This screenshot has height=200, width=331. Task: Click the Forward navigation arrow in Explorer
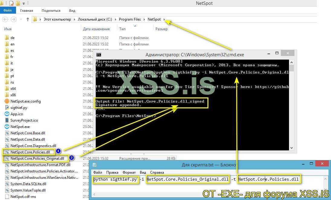point(14,19)
